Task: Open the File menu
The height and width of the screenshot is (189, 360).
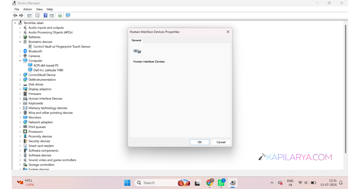Action: [x=17, y=9]
